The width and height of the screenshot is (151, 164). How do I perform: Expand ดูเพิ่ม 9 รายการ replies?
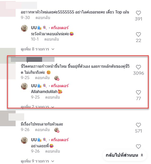coord(38,161)
